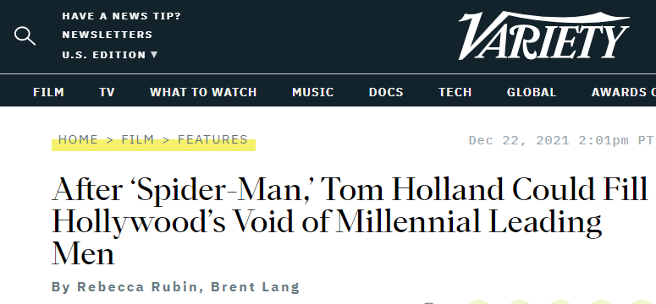Screen dimensions: 656x304
Task: Open Have a News Tip link
Action: 121,16
